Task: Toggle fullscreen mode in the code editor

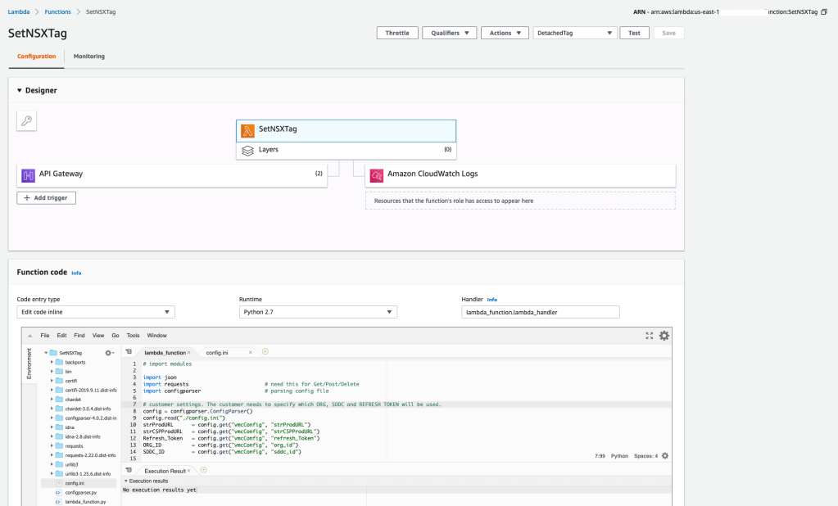Action: (649, 335)
